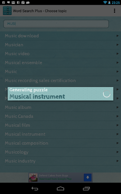Choose the Musical ensemble topic
This screenshot has height=194, width=121.
point(62,63)
